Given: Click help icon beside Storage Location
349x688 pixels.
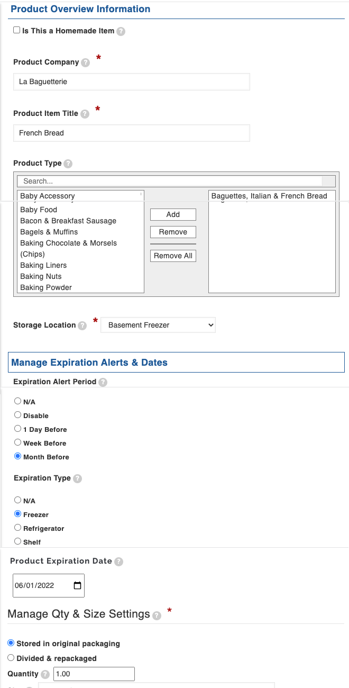Looking at the screenshot, I should [82, 325].
